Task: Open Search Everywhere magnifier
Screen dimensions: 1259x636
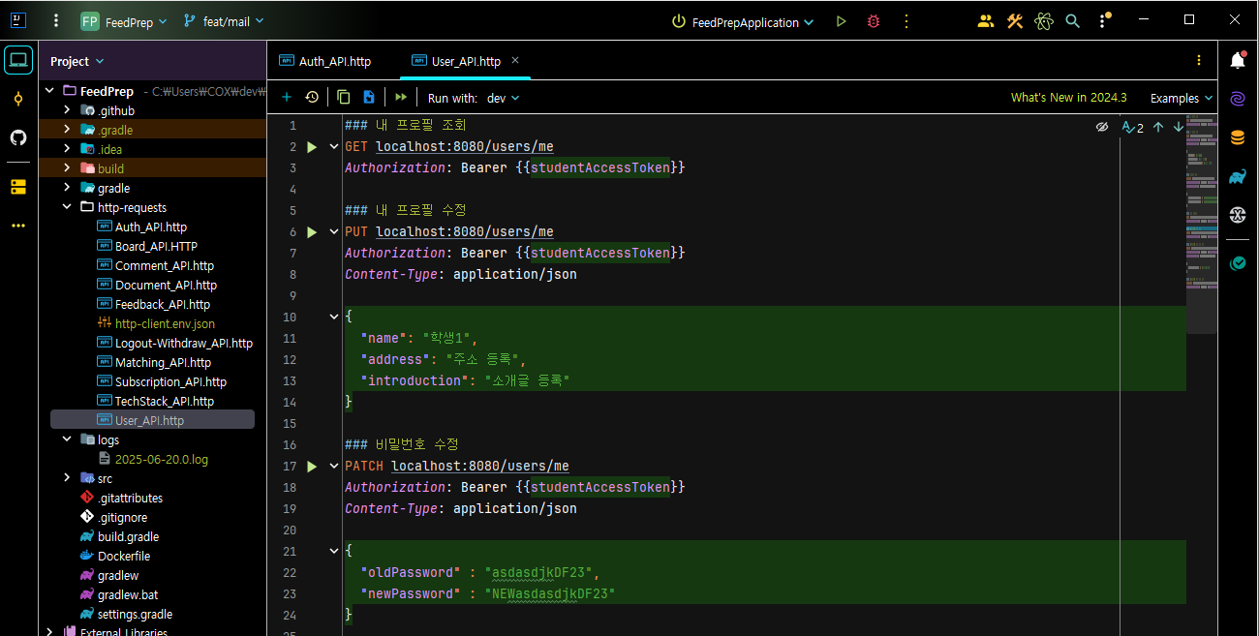Action: 1072,21
